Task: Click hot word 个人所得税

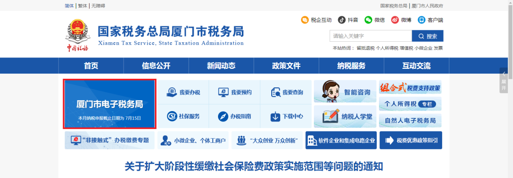Action: (x=387, y=48)
